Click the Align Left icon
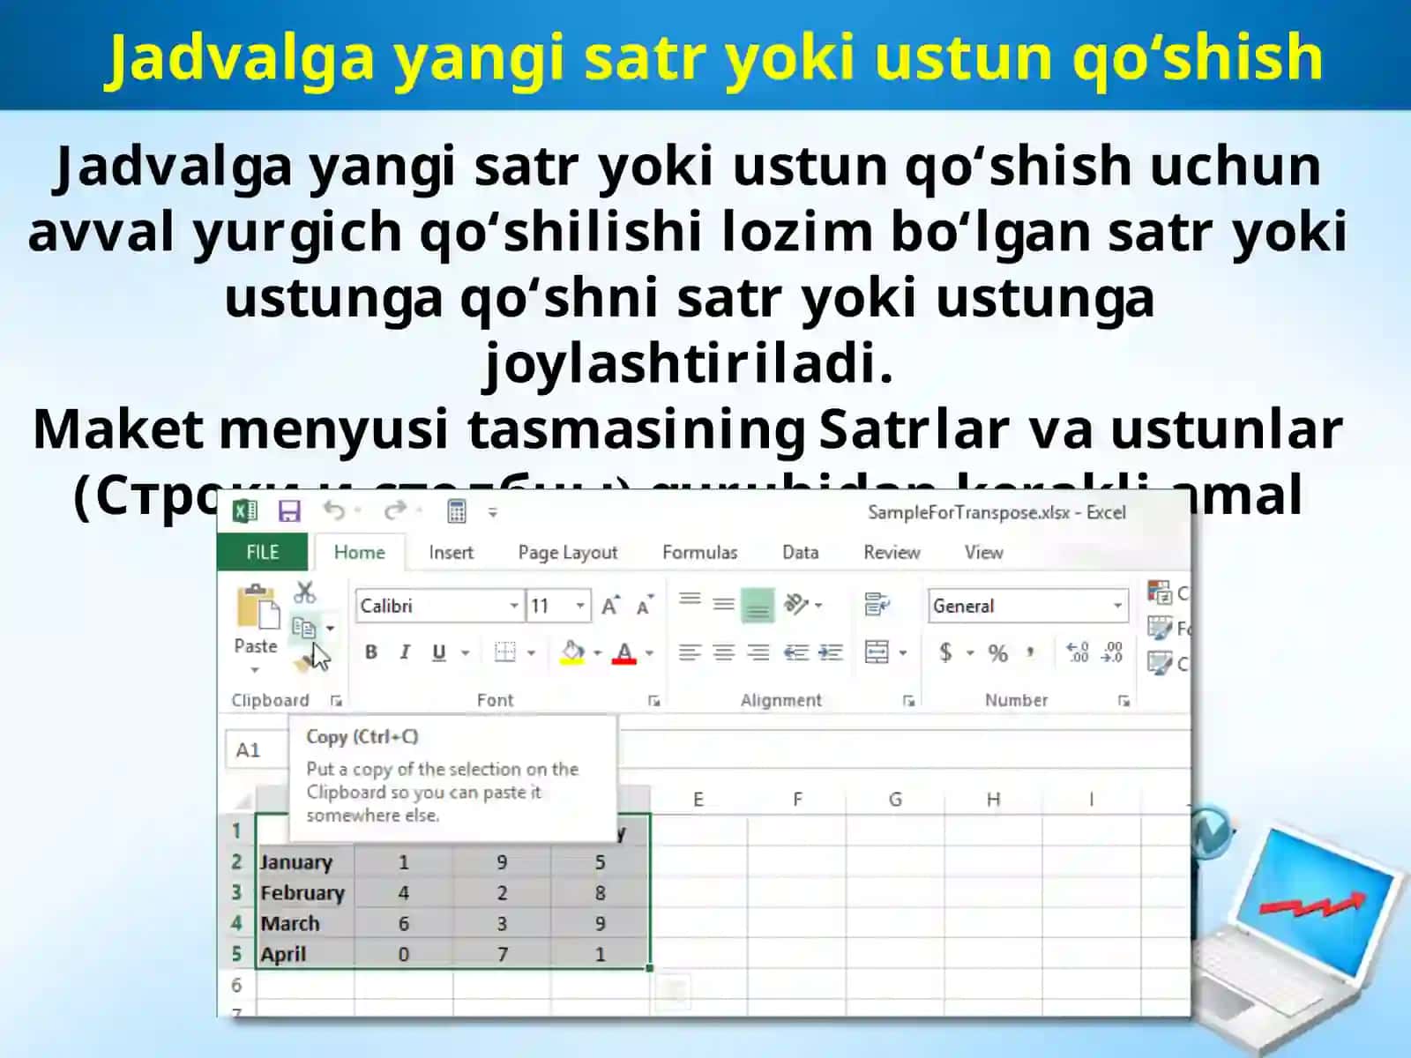The image size is (1411, 1058). (691, 652)
